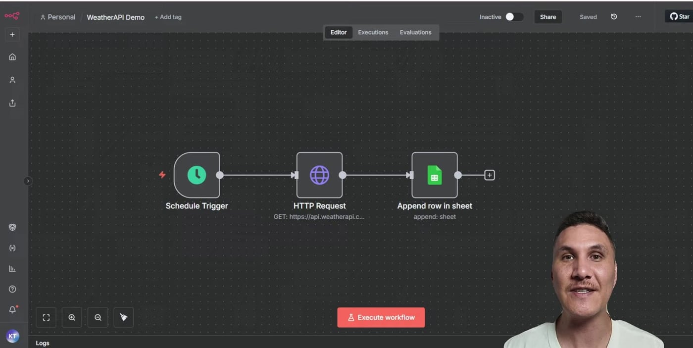
Task: Click the zoom out magnifier button
Action: point(98,317)
